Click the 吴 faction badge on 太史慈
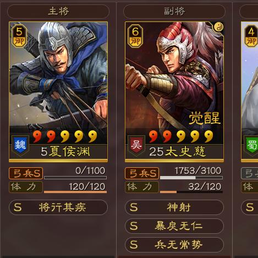The image size is (258, 258). coord(136,146)
